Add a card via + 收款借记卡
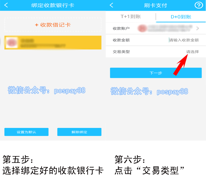Image resolution: width=206 pixels, height=185 pixels. tap(53, 25)
